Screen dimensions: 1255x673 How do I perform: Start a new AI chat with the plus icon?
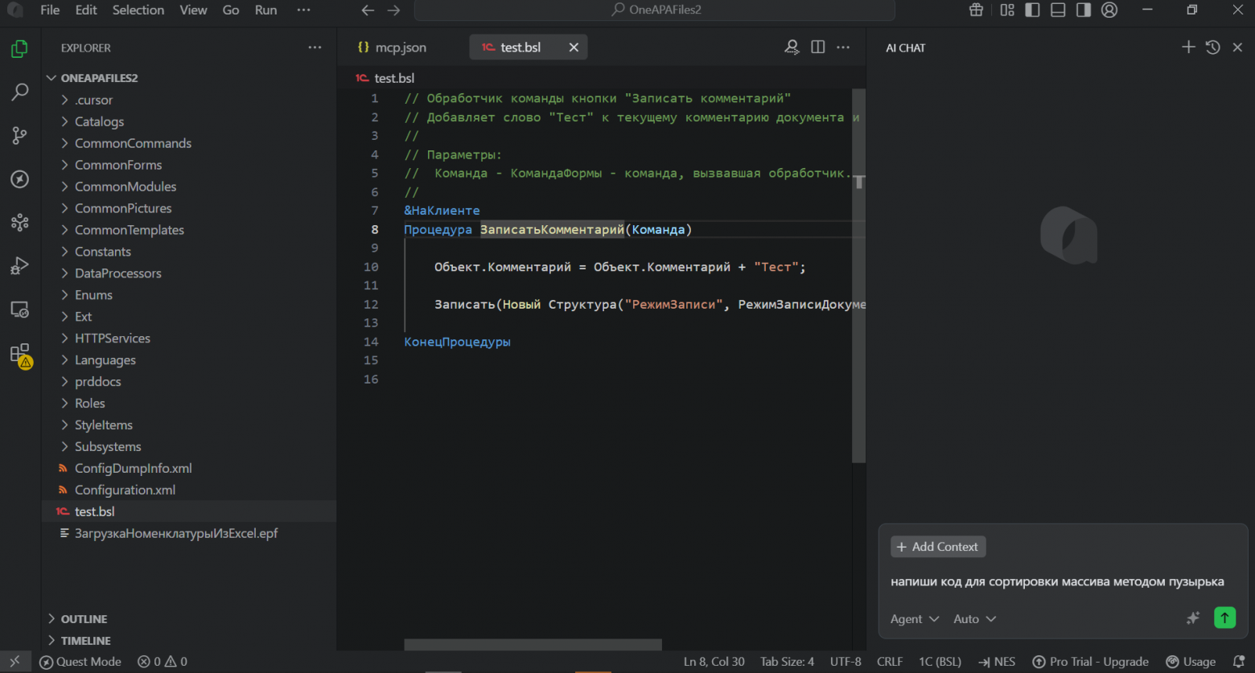[x=1188, y=47]
